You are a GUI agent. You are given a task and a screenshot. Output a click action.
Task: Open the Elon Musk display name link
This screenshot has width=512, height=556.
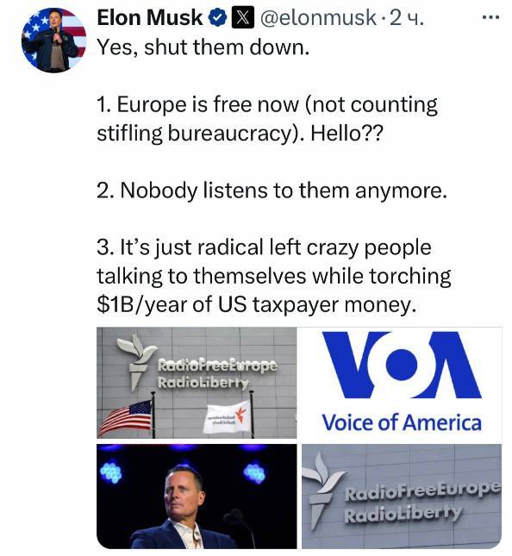click(150, 18)
